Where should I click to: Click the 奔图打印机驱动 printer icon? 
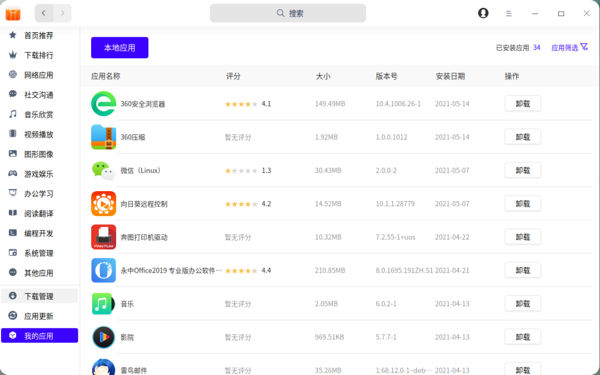click(103, 237)
